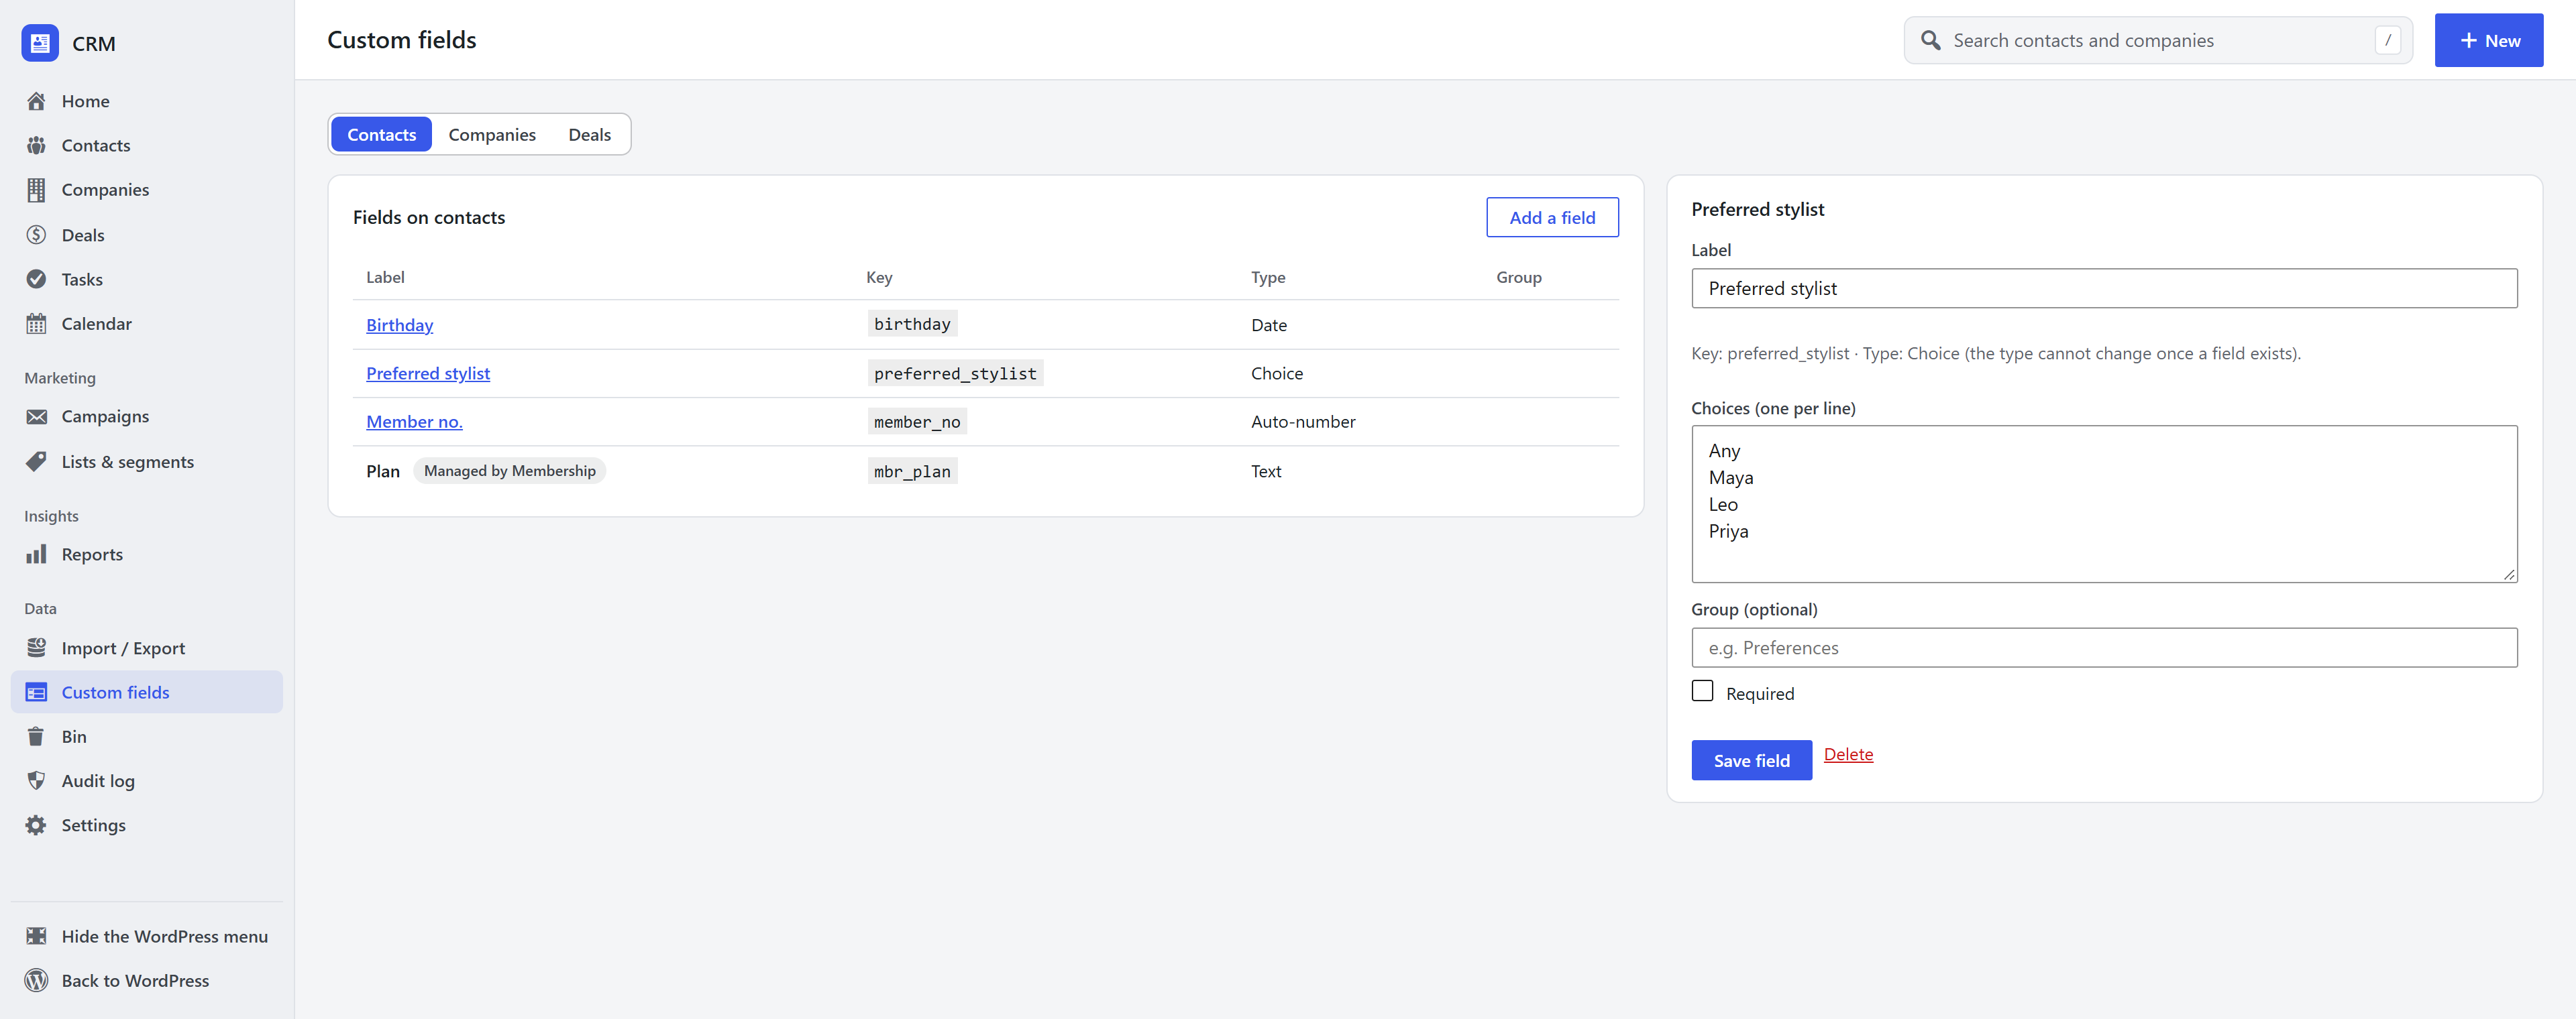The height and width of the screenshot is (1019, 2576).
Task: Open Settings via its gear icon
Action: (x=36, y=825)
